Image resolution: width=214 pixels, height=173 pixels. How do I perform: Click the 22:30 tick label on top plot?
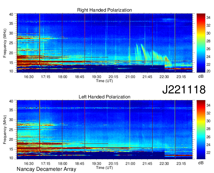coord(164,77)
